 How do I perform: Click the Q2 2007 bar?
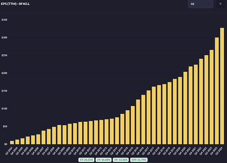click(43, 137)
